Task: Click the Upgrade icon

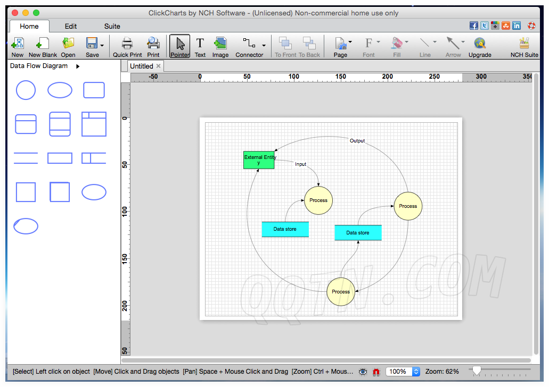Action: pos(480,46)
